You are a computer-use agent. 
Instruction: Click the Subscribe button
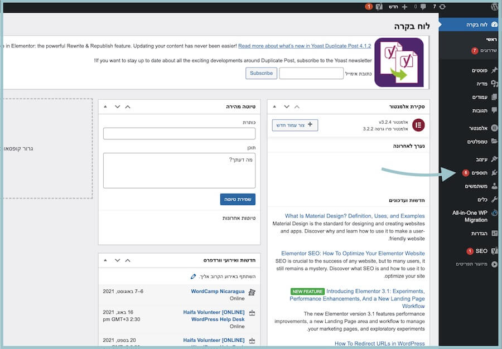click(x=261, y=73)
